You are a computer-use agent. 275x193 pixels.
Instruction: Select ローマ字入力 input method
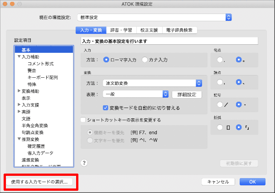pos(106,59)
